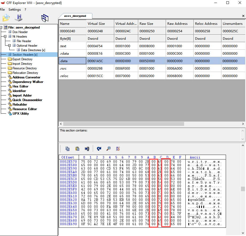Click the folder icon beside Relocation Directory
The width and height of the screenshot is (246, 236).
pos(10,73)
